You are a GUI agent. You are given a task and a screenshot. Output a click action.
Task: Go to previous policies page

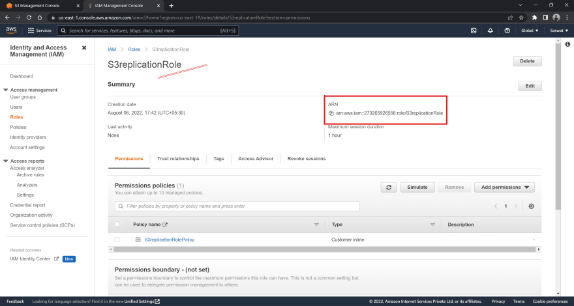click(496, 206)
